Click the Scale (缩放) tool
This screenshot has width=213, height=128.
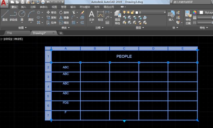point(64,23)
